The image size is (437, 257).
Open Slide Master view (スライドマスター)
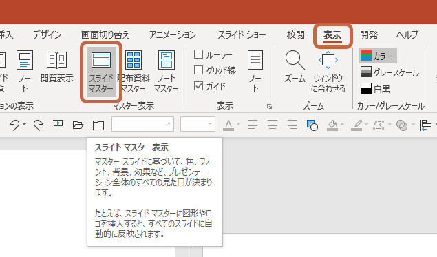[101, 72]
